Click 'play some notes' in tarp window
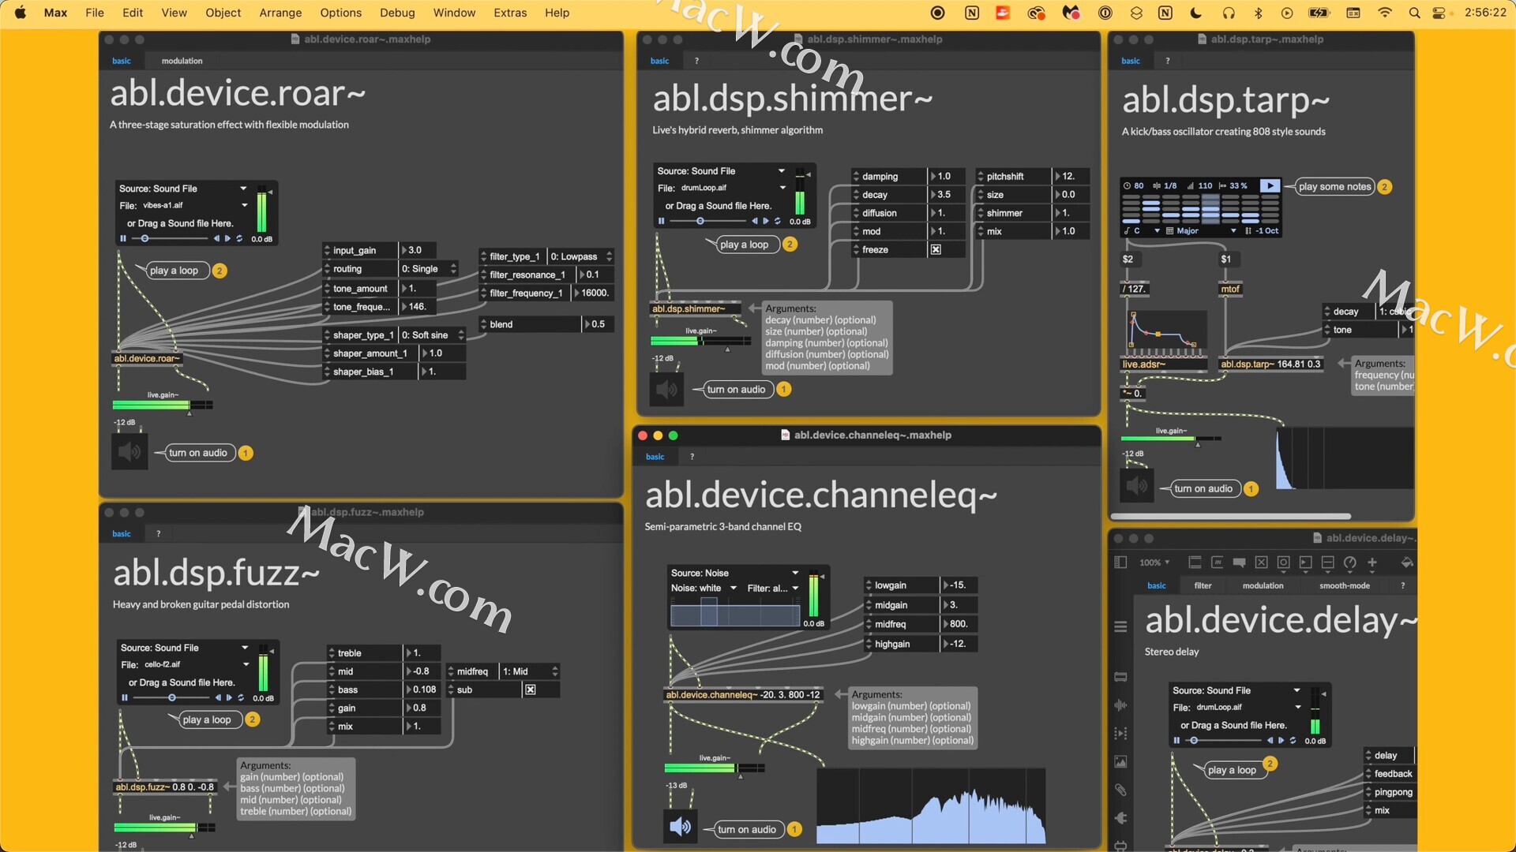 1334,187
